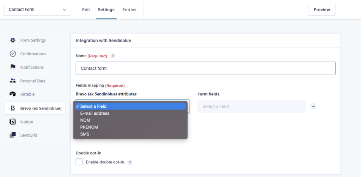Open the Contact Form selector dropdown

(x=37, y=10)
